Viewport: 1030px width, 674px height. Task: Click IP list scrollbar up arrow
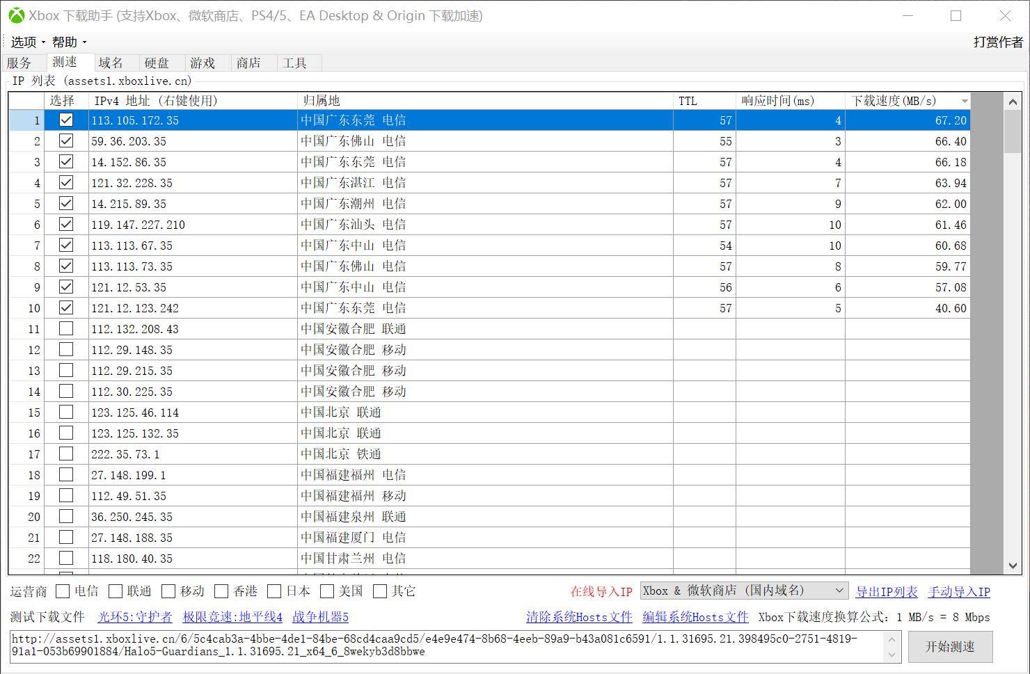pyautogui.click(x=1013, y=102)
